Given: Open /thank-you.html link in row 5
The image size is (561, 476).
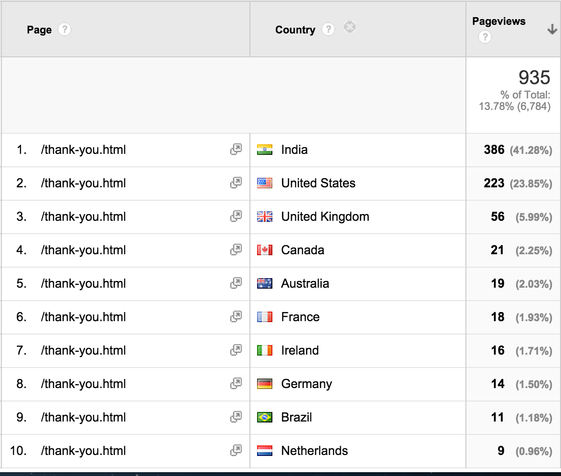Looking at the screenshot, I should click(83, 283).
